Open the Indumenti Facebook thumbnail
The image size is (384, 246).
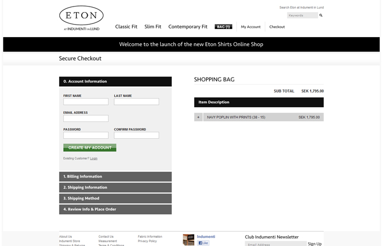click(188, 239)
